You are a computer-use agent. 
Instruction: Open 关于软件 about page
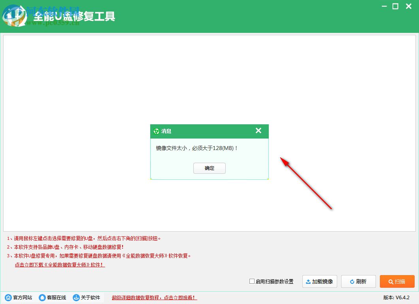91,297
